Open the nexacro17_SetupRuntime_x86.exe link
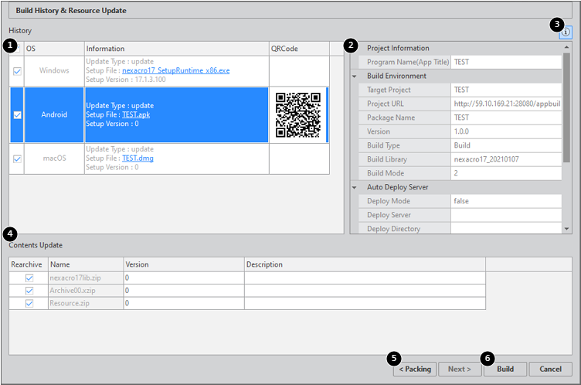This screenshot has width=581, height=385. (x=175, y=70)
